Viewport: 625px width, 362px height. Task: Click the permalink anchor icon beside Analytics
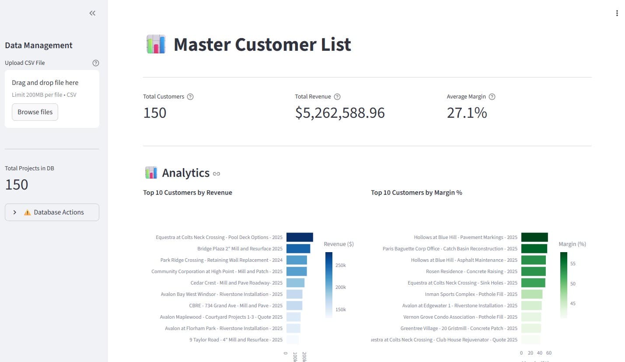(216, 174)
